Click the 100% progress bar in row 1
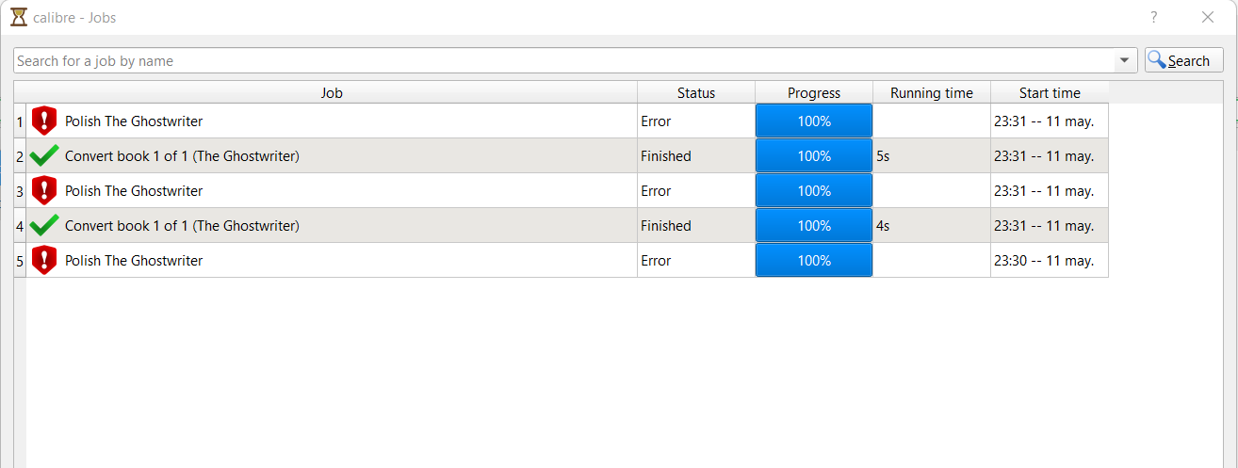This screenshot has width=1238, height=468. [814, 121]
